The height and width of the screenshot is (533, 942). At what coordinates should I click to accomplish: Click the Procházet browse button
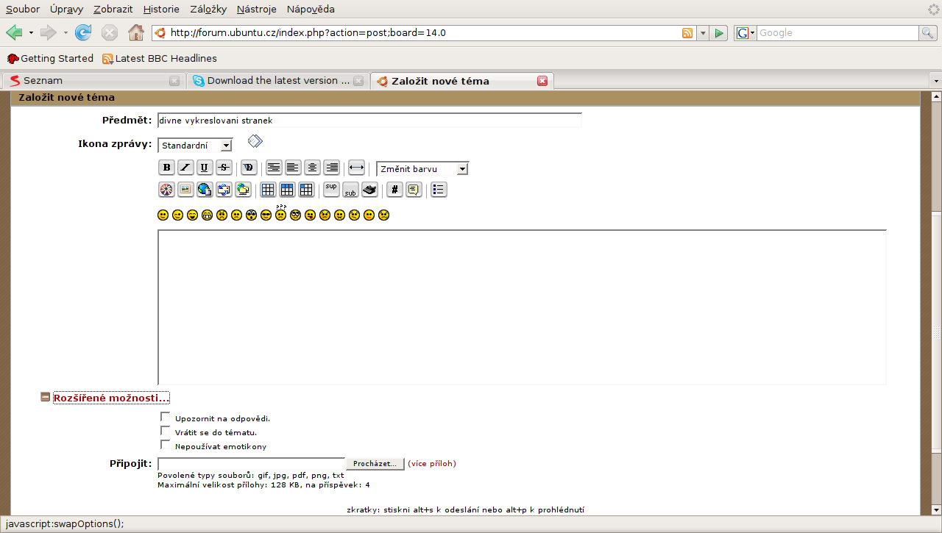click(x=375, y=464)
